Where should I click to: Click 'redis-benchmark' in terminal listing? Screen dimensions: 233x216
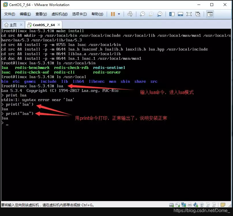[x=32, y=68]
